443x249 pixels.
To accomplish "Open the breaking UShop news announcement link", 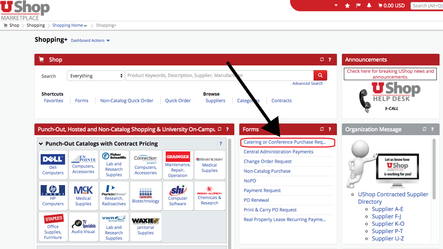I will tap(390, 74).
